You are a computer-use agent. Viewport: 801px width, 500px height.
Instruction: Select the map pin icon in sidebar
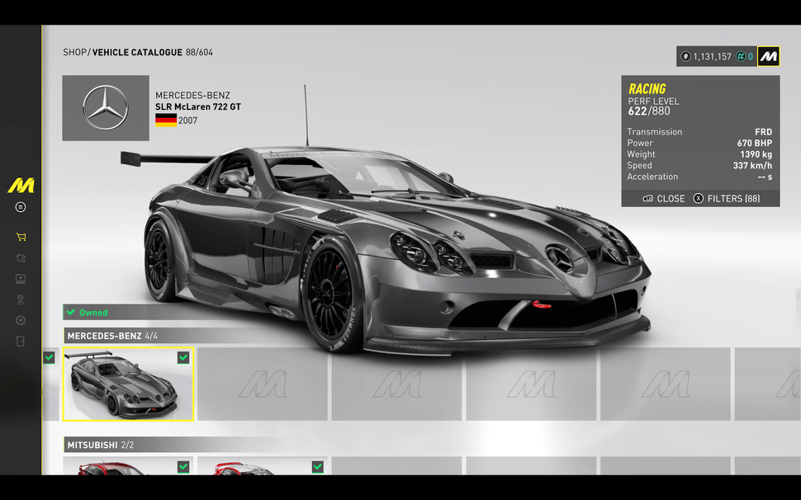coord(21,300)
